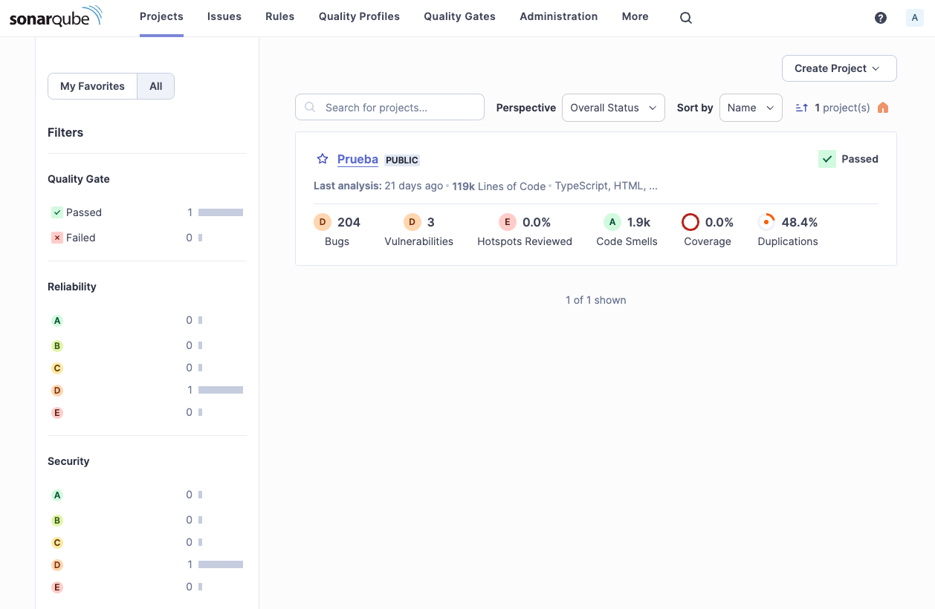Click the 'TypeScript, HTML, ...' languages text
Image resolution: width=935 pixels, height=609 pixels.
[606, 186]
